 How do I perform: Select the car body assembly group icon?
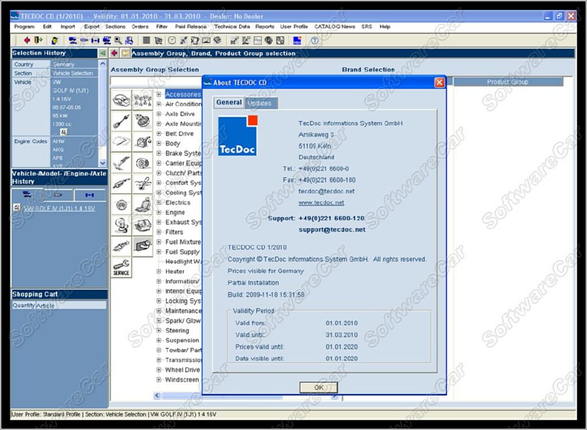pyautogui.click(x=122, y=100)
